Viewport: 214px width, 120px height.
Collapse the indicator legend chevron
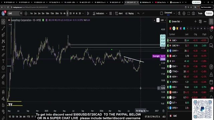click(10, 24)
